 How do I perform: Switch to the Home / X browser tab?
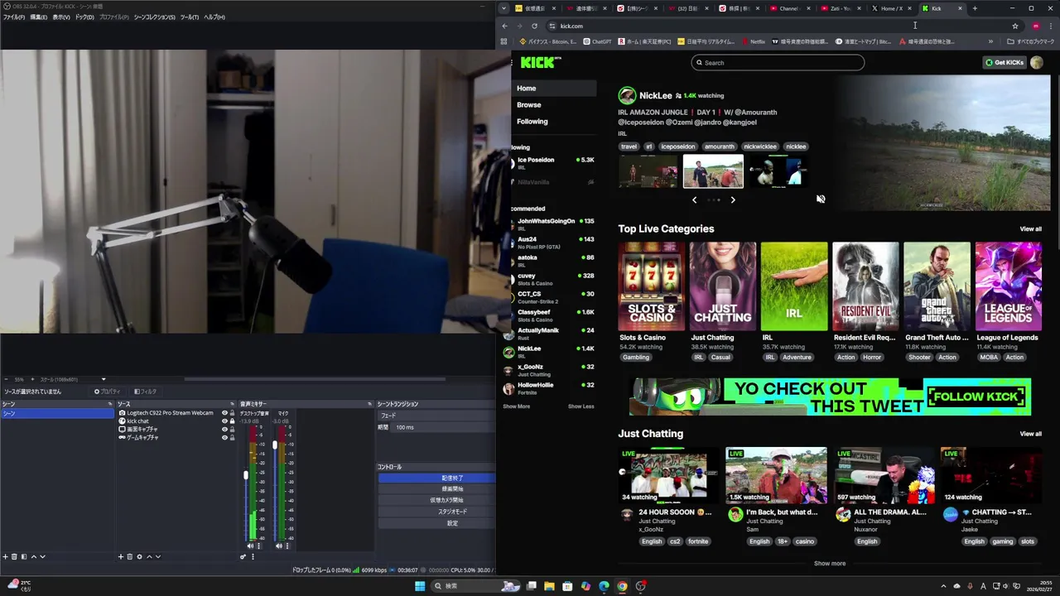[x=891, y=8]
